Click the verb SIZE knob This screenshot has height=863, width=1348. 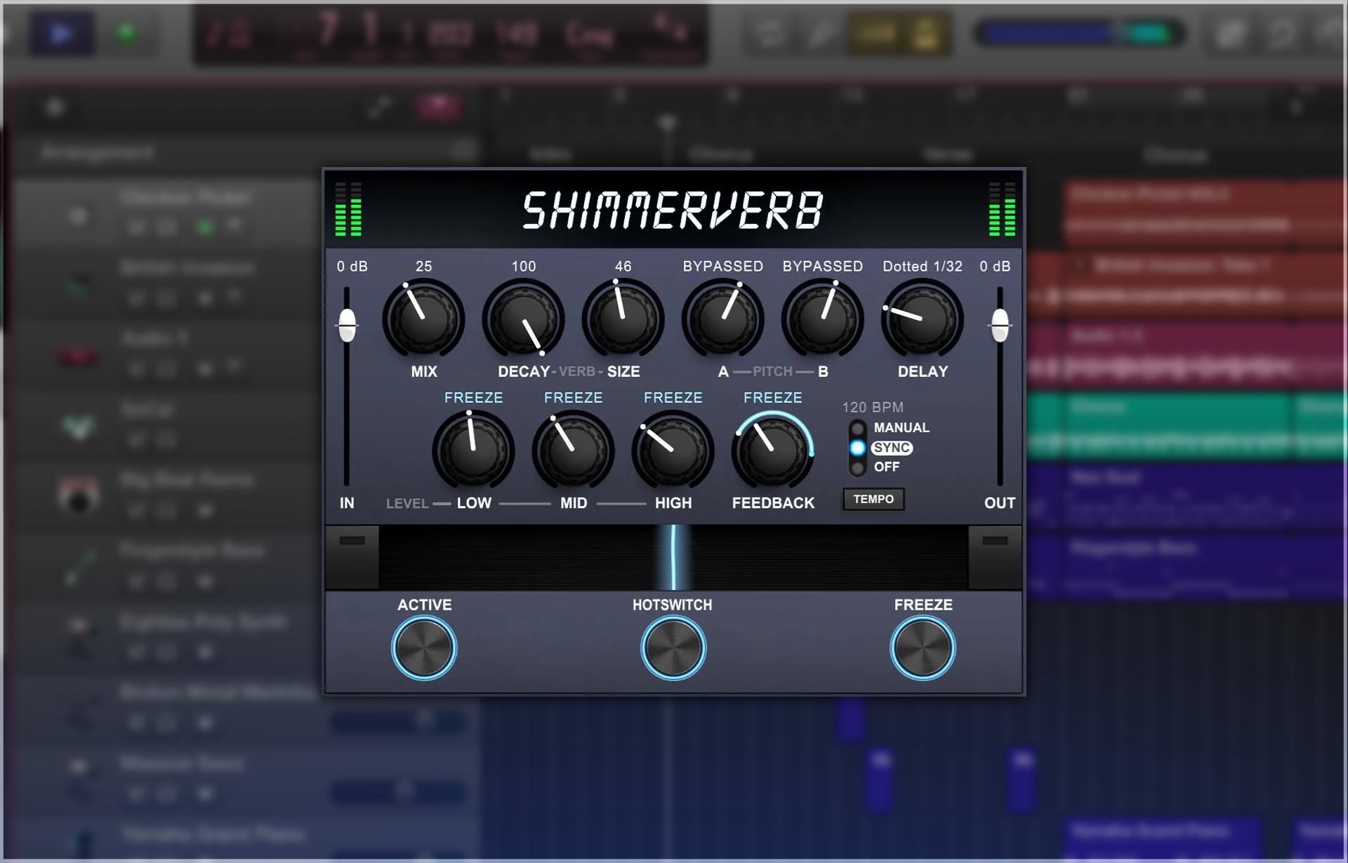[x=623, y=319]
